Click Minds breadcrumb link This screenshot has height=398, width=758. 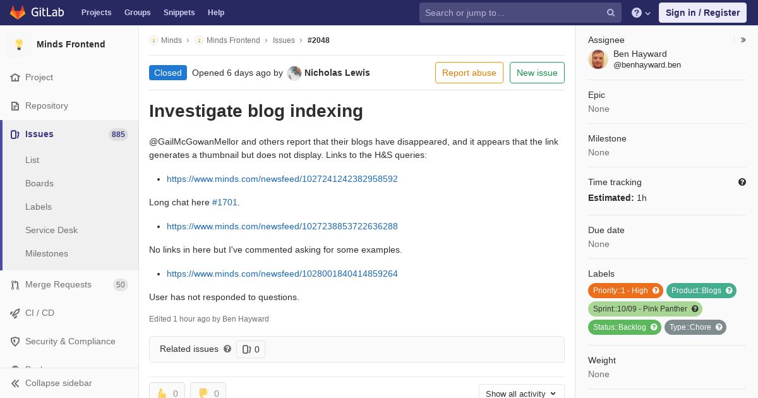pyautogui.click(x=171, y=40)
